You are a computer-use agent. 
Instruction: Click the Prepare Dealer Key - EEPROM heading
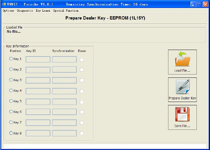coord(105,18)
